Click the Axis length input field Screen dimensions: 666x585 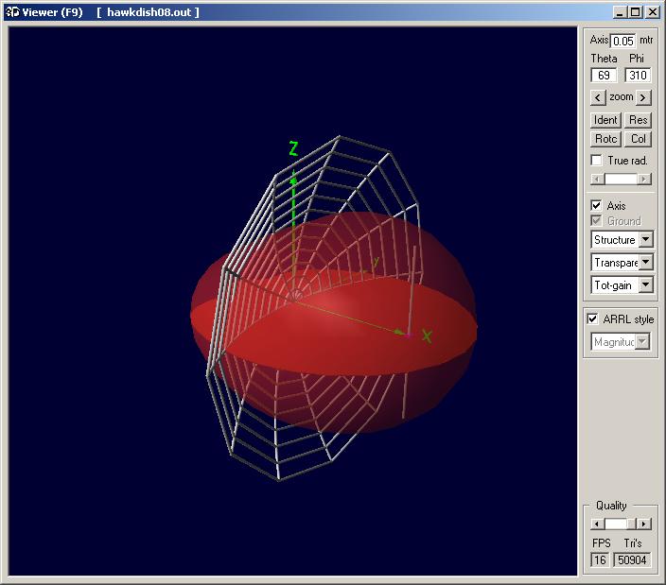622,41
